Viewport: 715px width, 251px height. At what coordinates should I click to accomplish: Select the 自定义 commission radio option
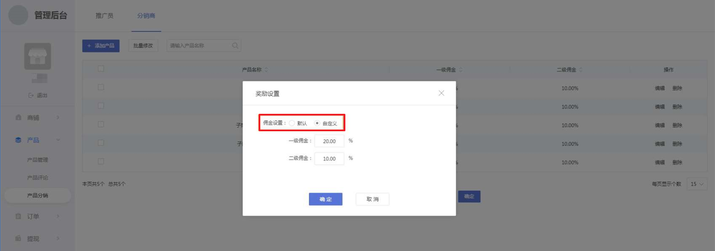click(317, 123)
